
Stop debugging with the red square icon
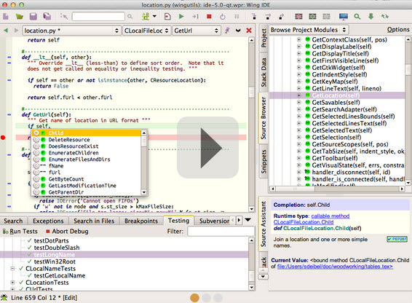209,16
